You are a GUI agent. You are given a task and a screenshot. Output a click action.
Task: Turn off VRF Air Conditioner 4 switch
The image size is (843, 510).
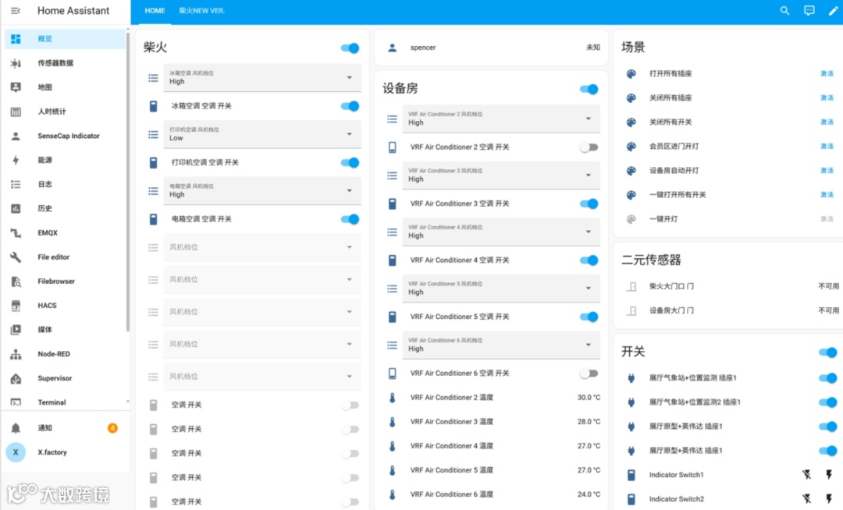[x=589, y=260]
